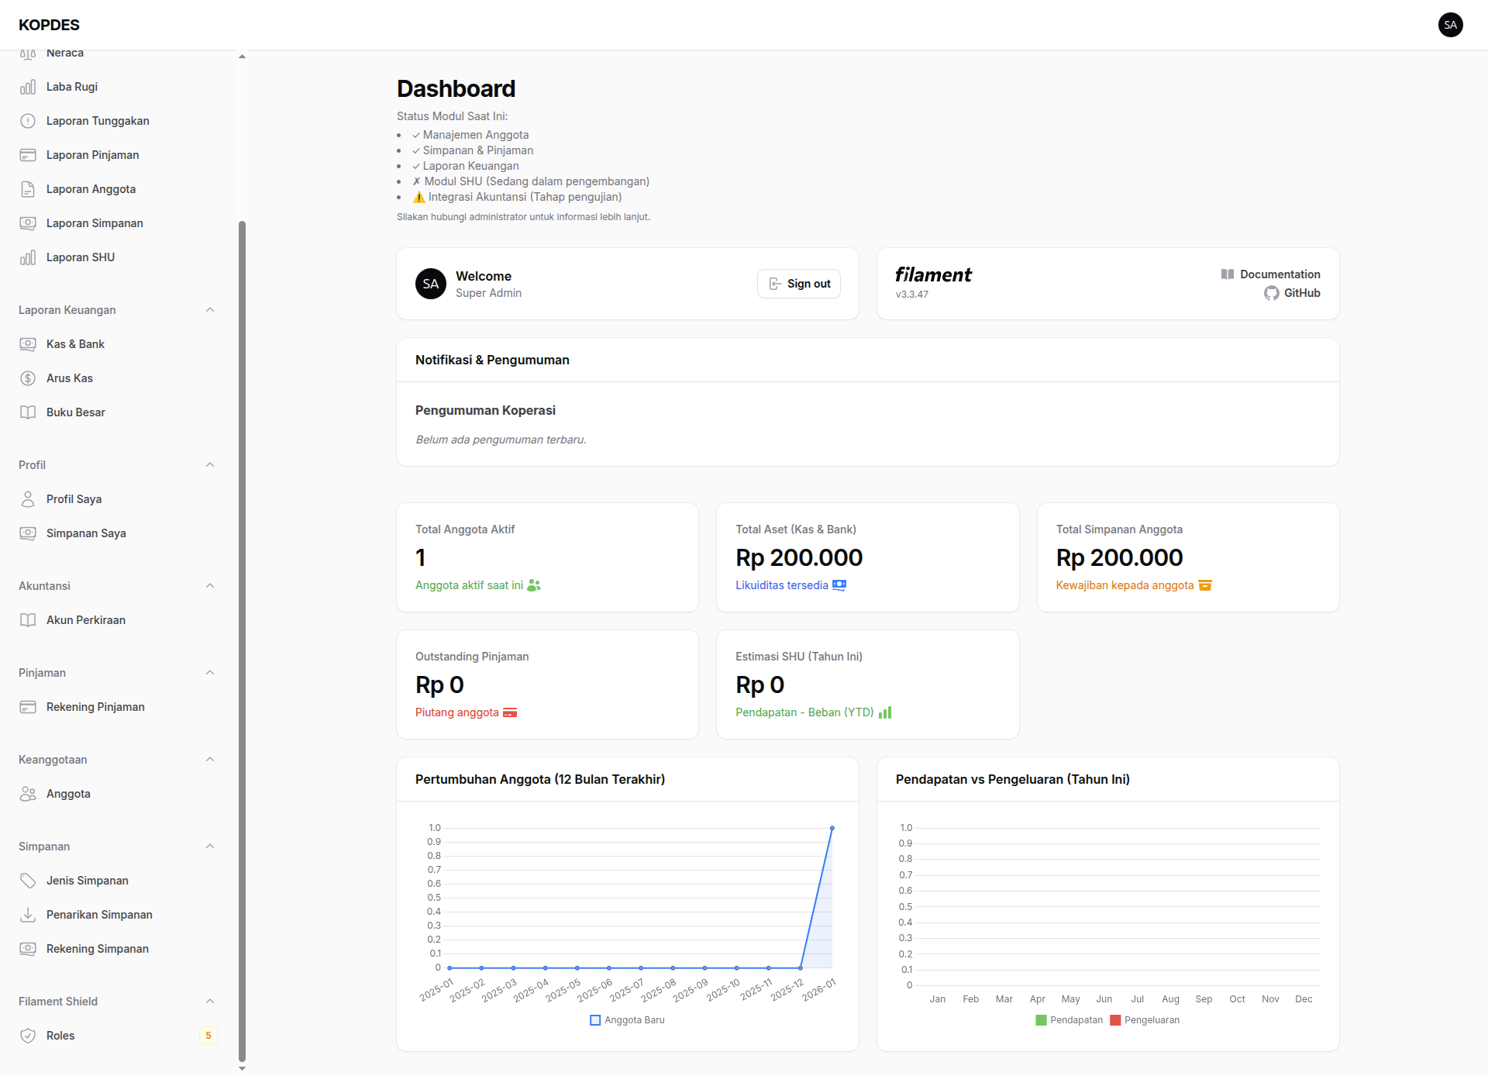
Task: Select the Kas & Bank icon in sidebar
Action: click(x=28, y=344)
